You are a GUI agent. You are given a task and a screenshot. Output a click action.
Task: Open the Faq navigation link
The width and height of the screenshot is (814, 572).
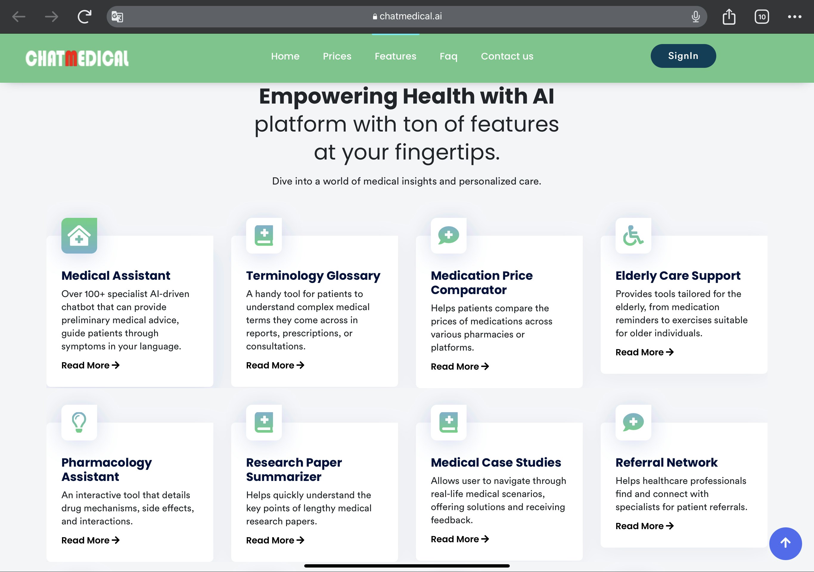pyautogui.click(x=448, y=56)
